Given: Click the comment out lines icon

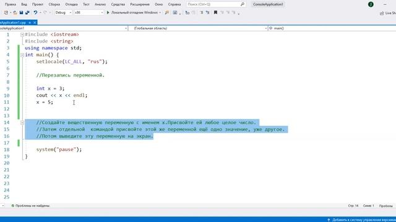Looking at the screenshot, I should tap(202, 12).
